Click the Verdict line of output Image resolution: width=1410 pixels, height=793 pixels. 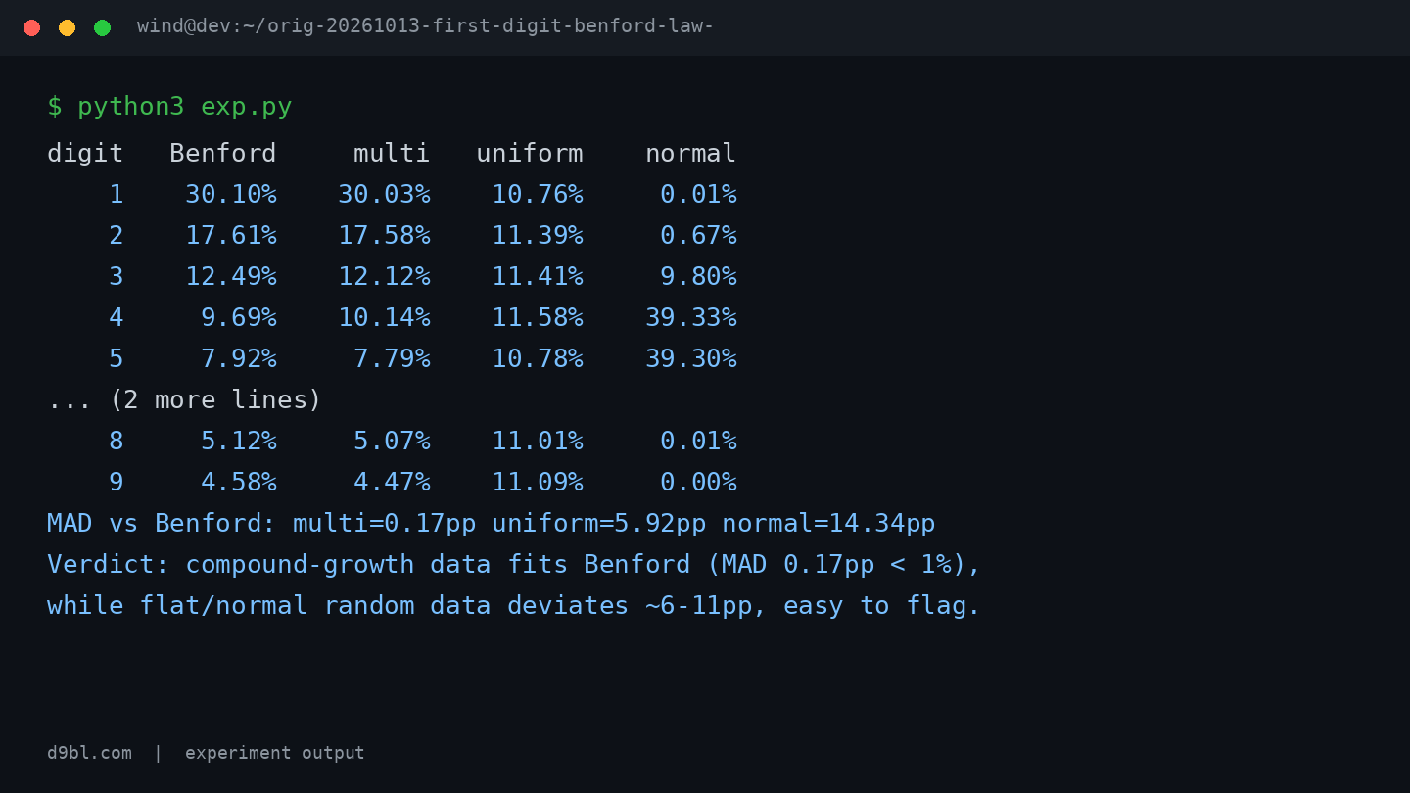tap(514, 564)
